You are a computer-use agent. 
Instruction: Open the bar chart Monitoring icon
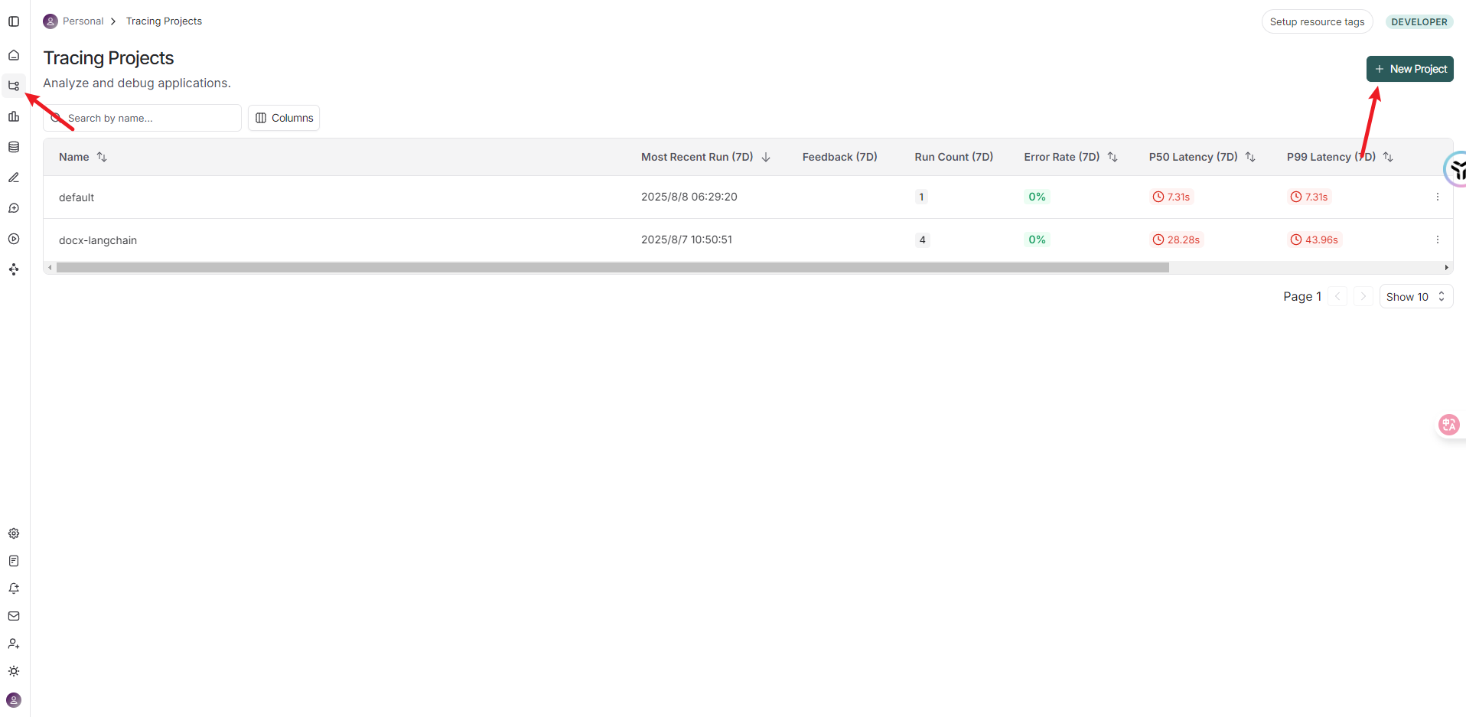click(x=14, y=116)
